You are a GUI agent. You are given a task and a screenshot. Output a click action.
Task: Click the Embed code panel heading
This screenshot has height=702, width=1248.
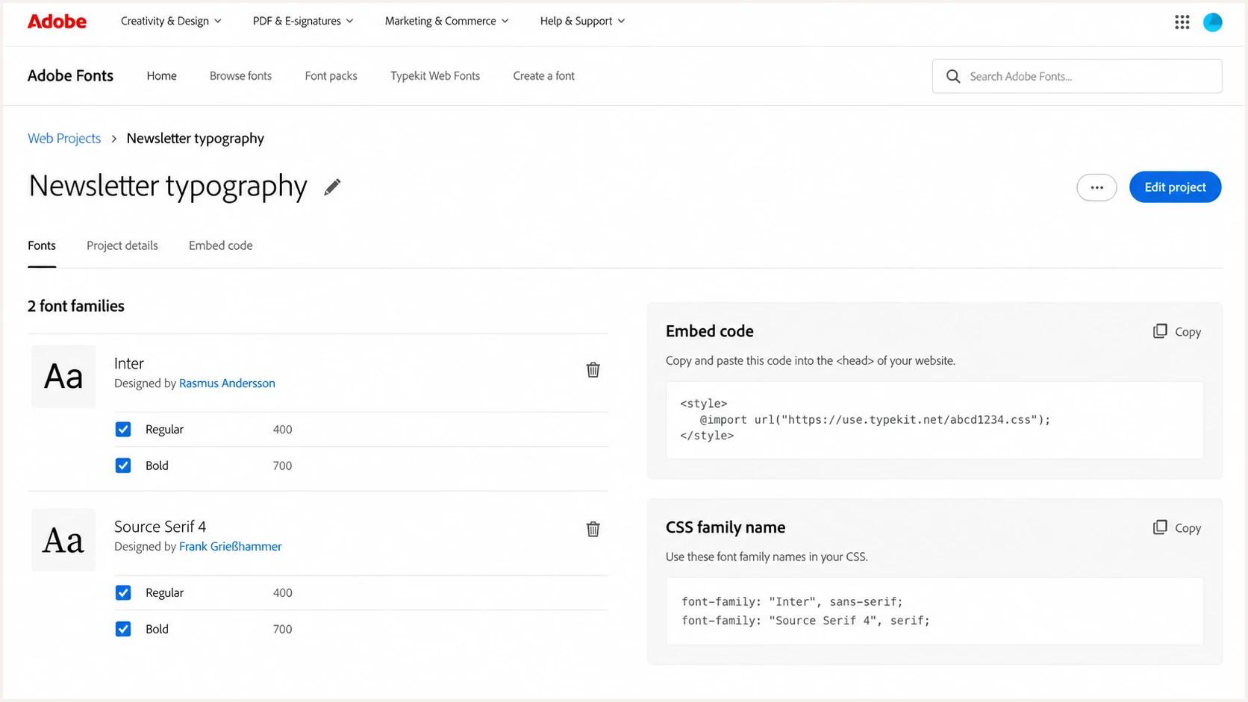(x=709, y=331)
